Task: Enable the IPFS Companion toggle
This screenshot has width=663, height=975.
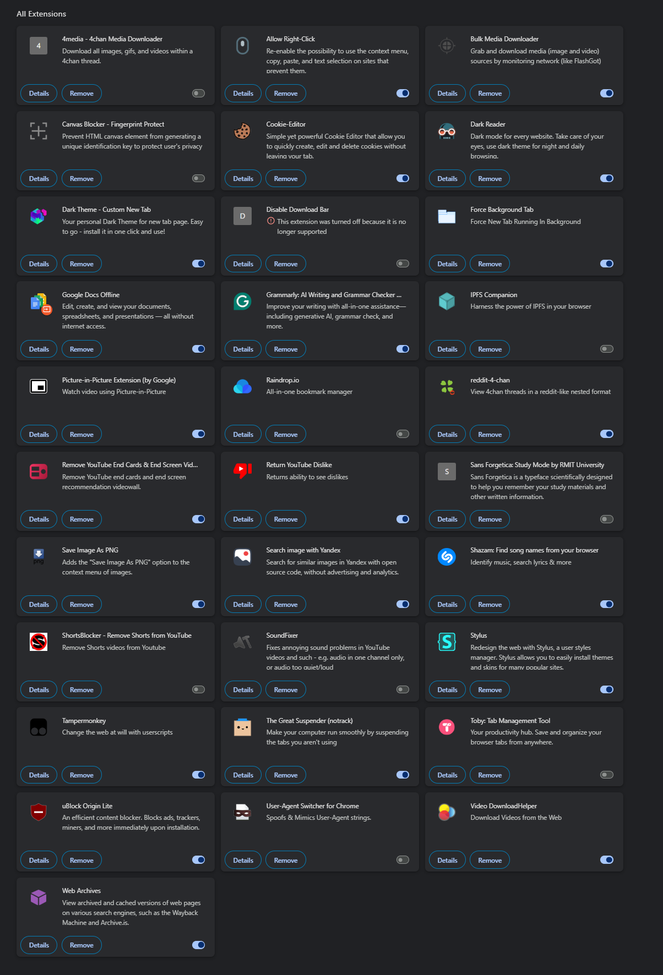Action: (607, 349)
